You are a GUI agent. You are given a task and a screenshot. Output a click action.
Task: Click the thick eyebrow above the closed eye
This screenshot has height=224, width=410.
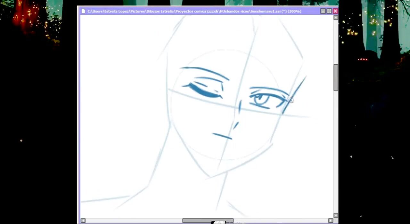pos(205,72)
